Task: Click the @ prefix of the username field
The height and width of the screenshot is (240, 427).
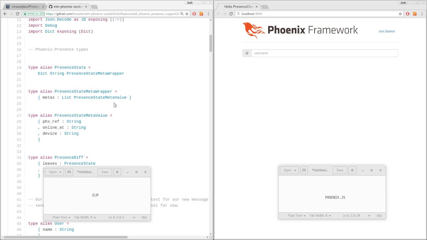Action: pyautogui.click(x=247, y=53)
